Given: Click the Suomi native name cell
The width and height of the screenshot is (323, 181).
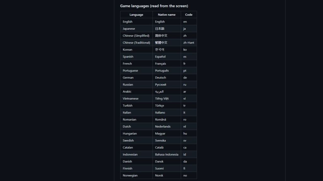Looking at the screenshot, I should coord(167,168).
